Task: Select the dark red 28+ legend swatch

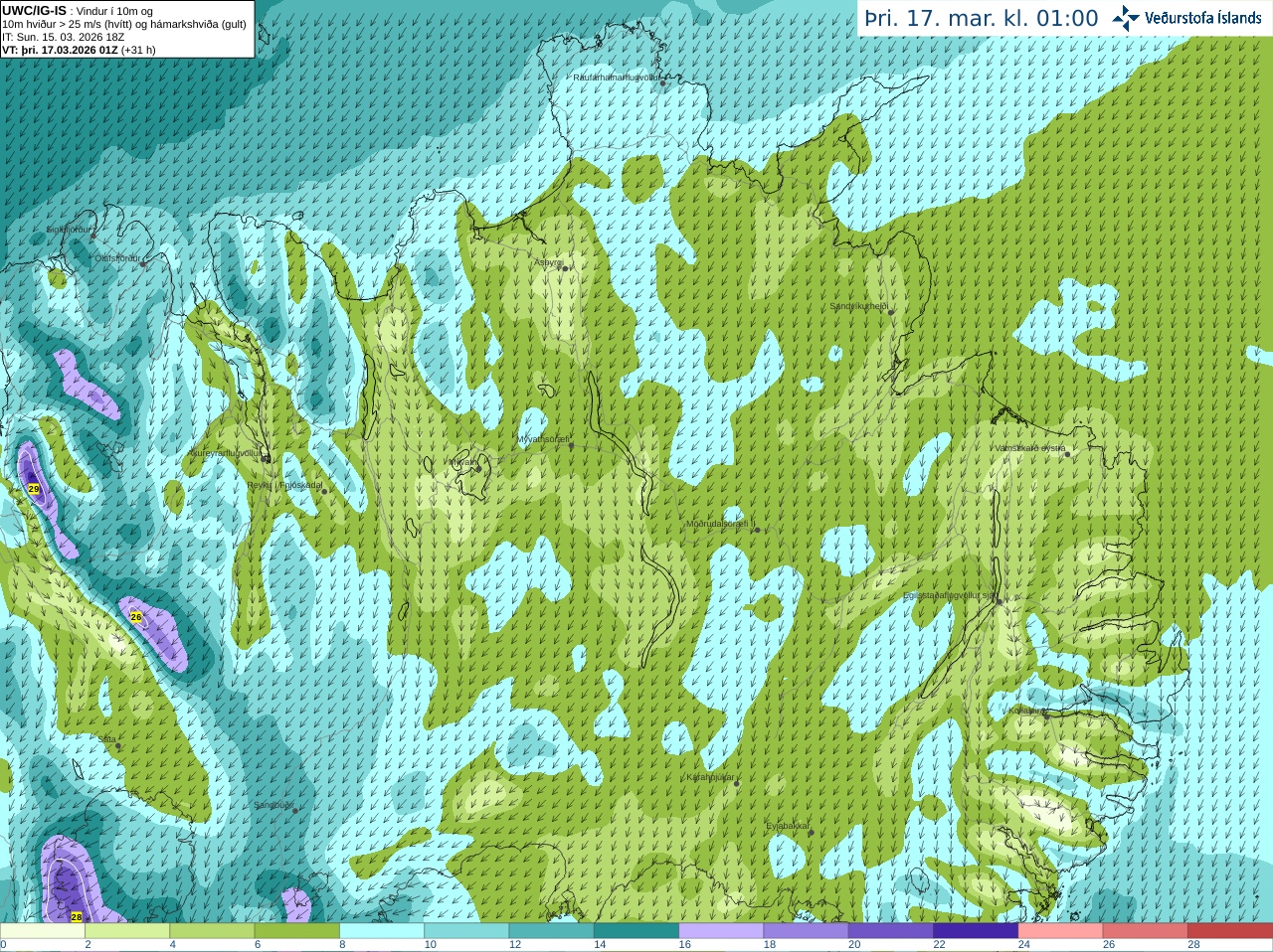Action: tap(1230, 931)
